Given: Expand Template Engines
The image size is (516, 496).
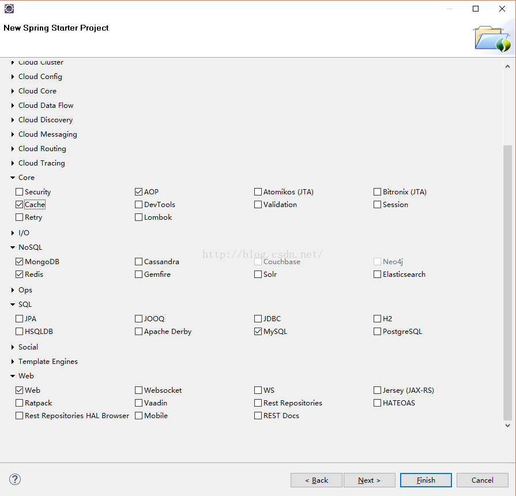Looking at the screenshot, I should (13, 362).
